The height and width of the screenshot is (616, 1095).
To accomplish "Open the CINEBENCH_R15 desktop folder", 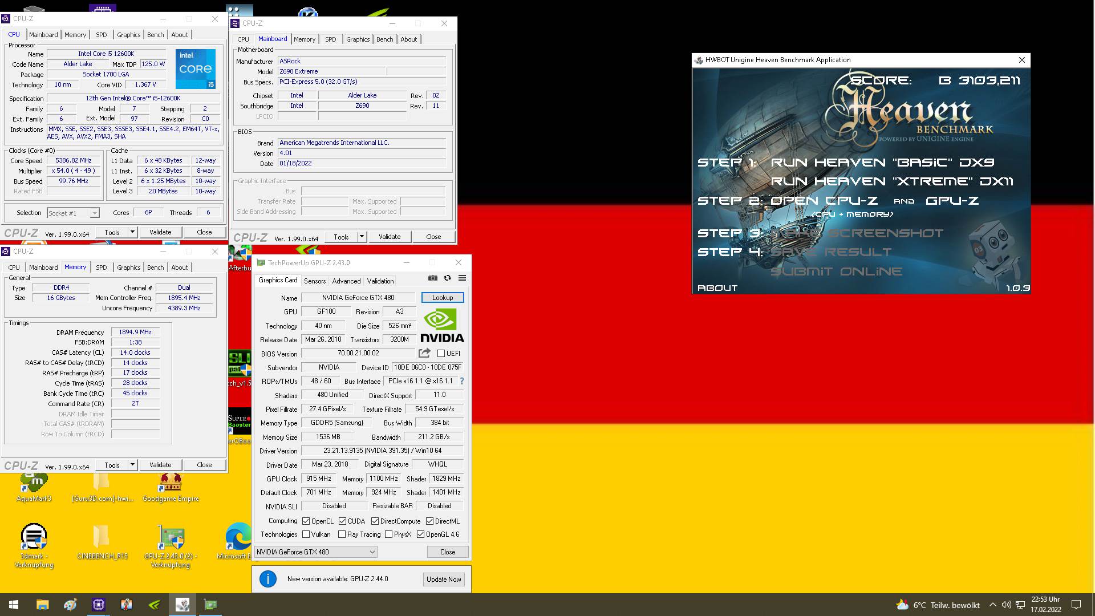I will pos(102,542).
